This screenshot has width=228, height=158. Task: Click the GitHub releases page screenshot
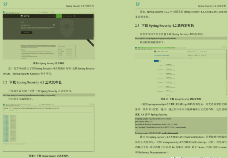tap(181, 71)
